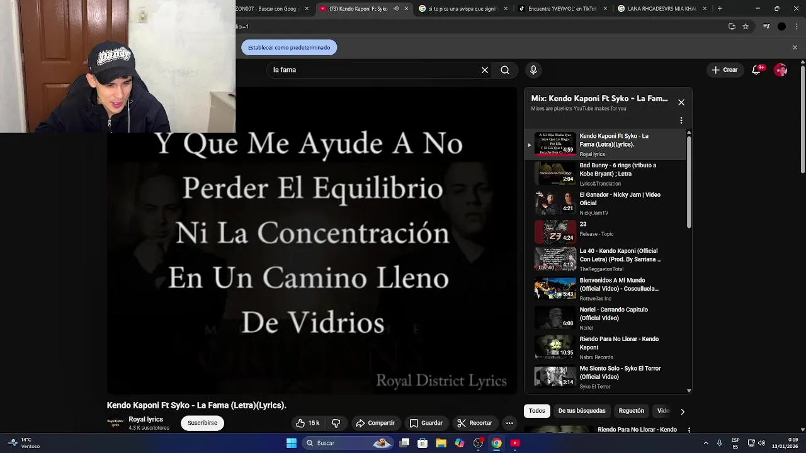
Task: Open Chrome three-dot menu
Action: point(795,26)
